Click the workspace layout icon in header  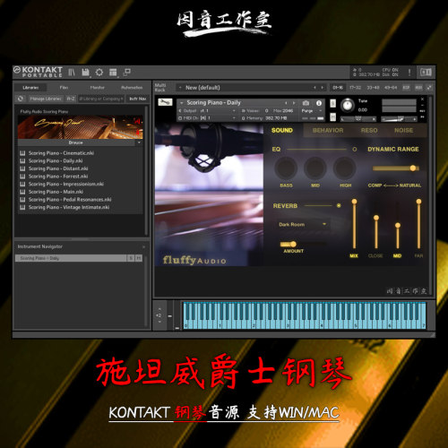coord(113,73)
